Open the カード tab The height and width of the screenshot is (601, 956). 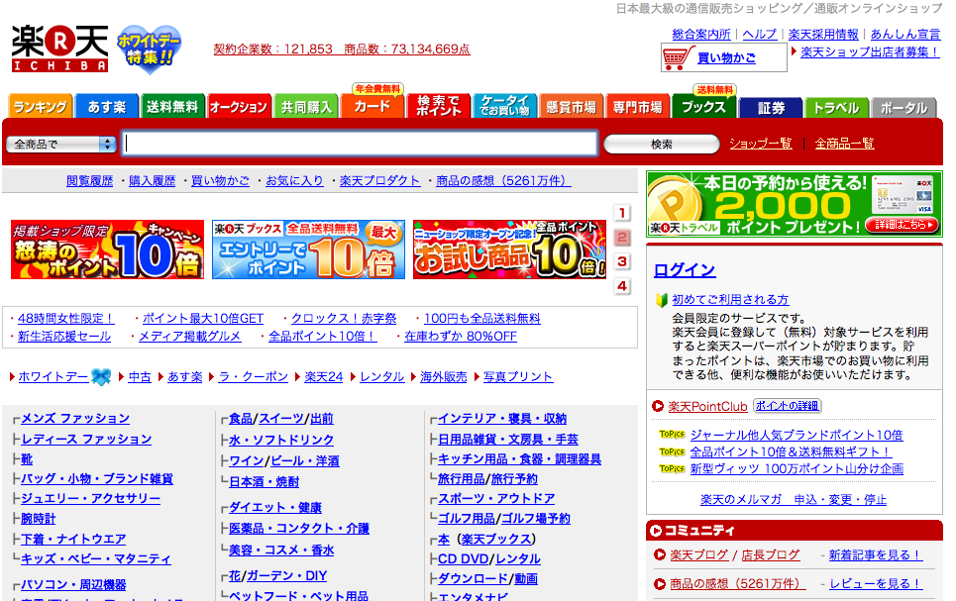coord(372,105)
